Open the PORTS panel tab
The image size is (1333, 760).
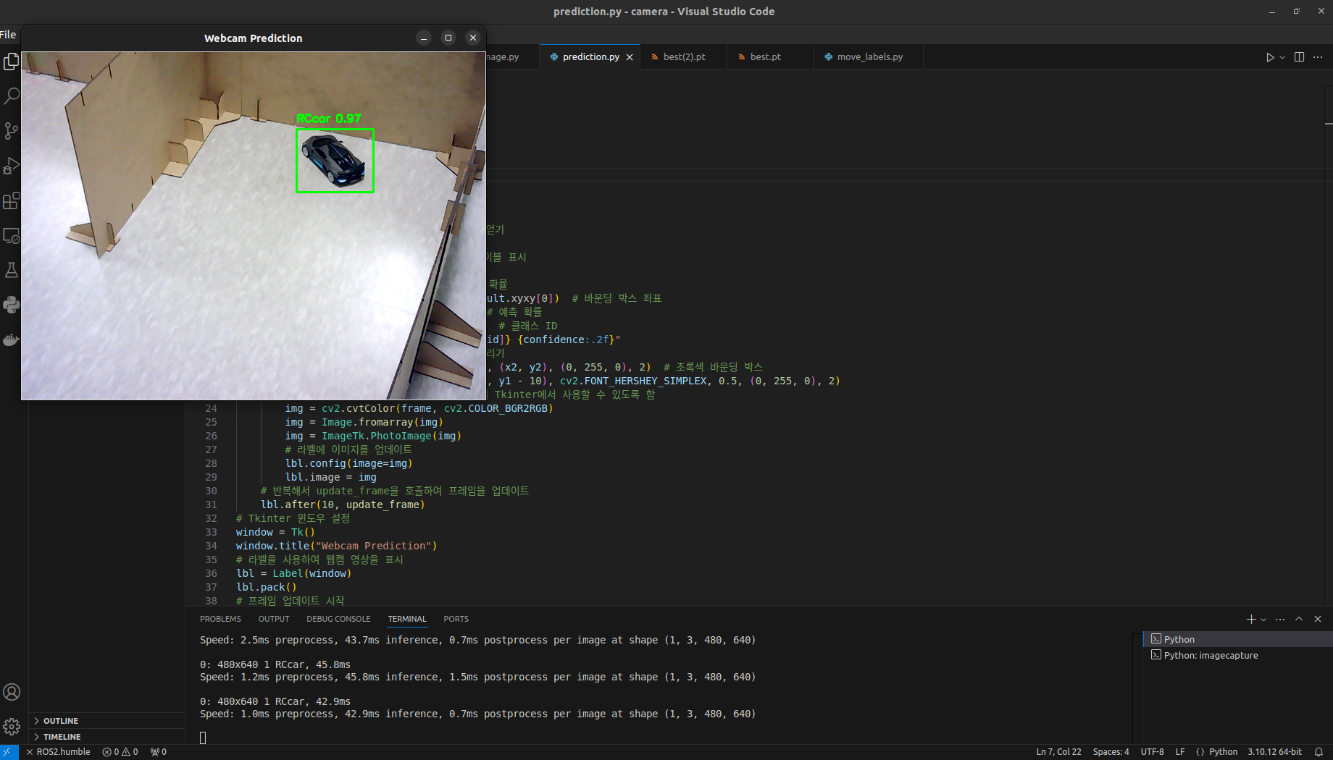pos(456,619)
